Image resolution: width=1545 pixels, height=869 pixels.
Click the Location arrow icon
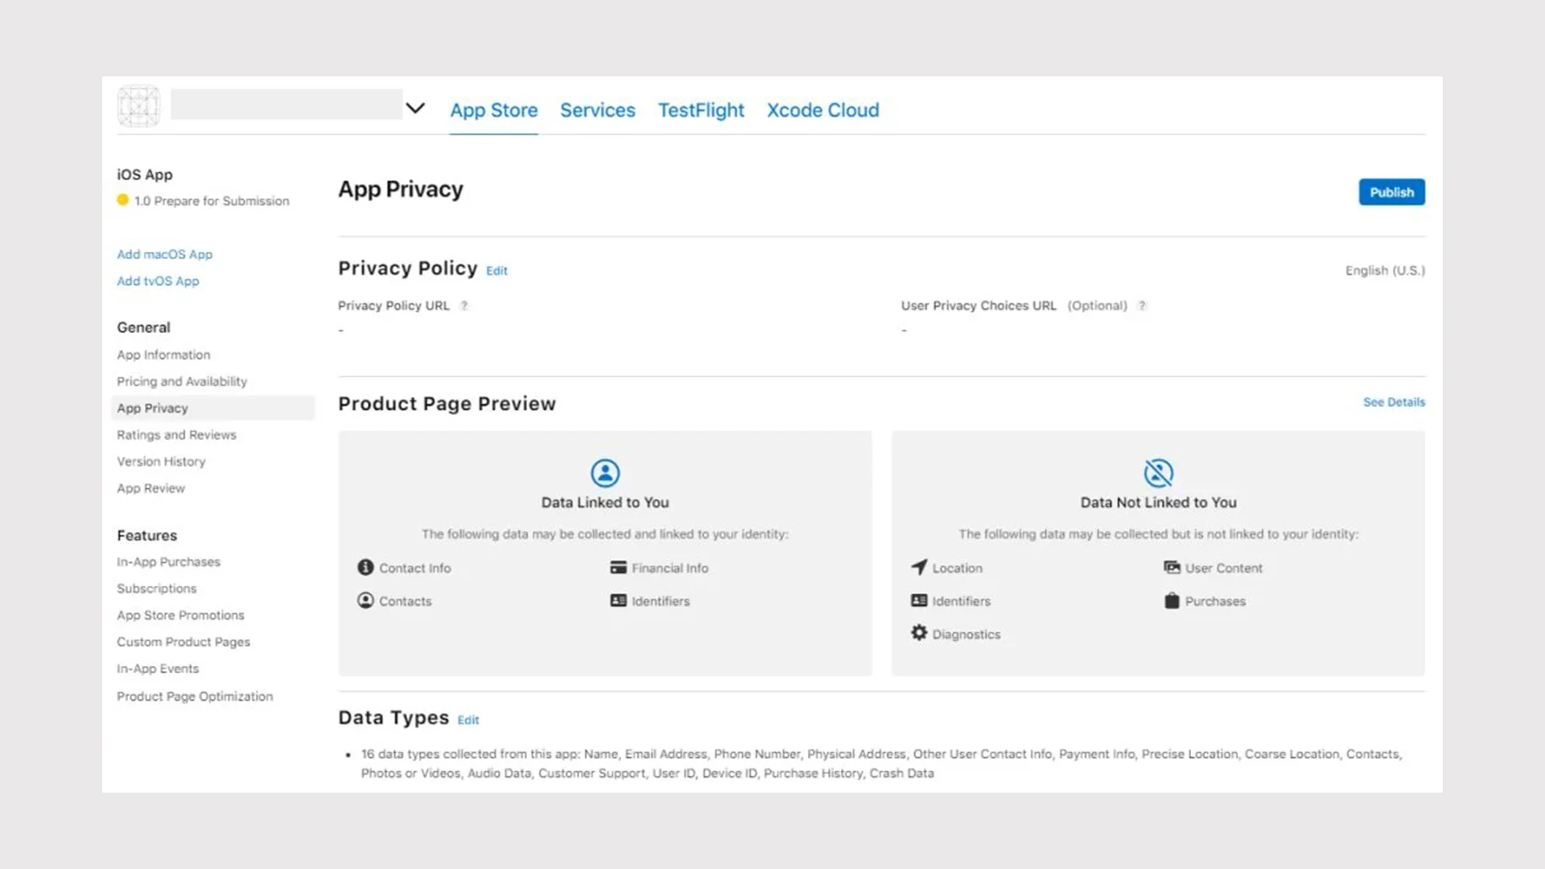pyautogui.click(x=919, y=566)
